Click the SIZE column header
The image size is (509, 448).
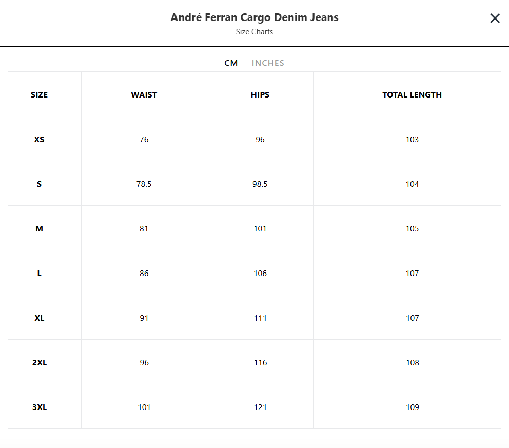(40, 95)
